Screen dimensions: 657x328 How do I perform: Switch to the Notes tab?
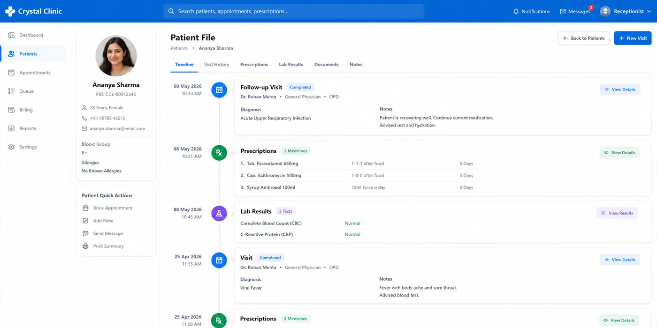tap(356, 65)
